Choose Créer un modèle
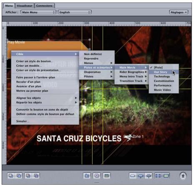194x185 pixels. tap(45, 66)
